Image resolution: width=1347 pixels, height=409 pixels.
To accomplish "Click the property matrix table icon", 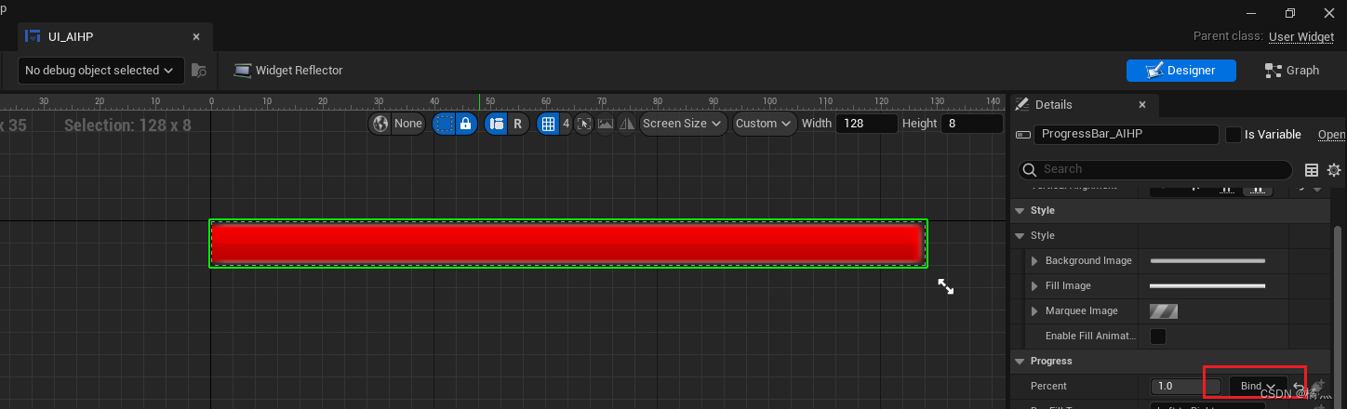I will click(x=1312, y=169).
